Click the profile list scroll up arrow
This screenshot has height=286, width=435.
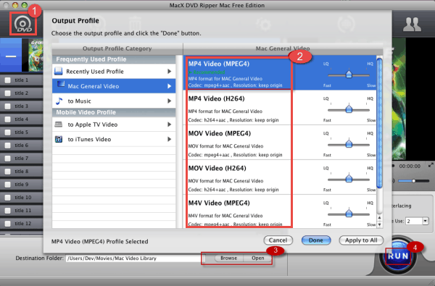[x=379, y=218]
